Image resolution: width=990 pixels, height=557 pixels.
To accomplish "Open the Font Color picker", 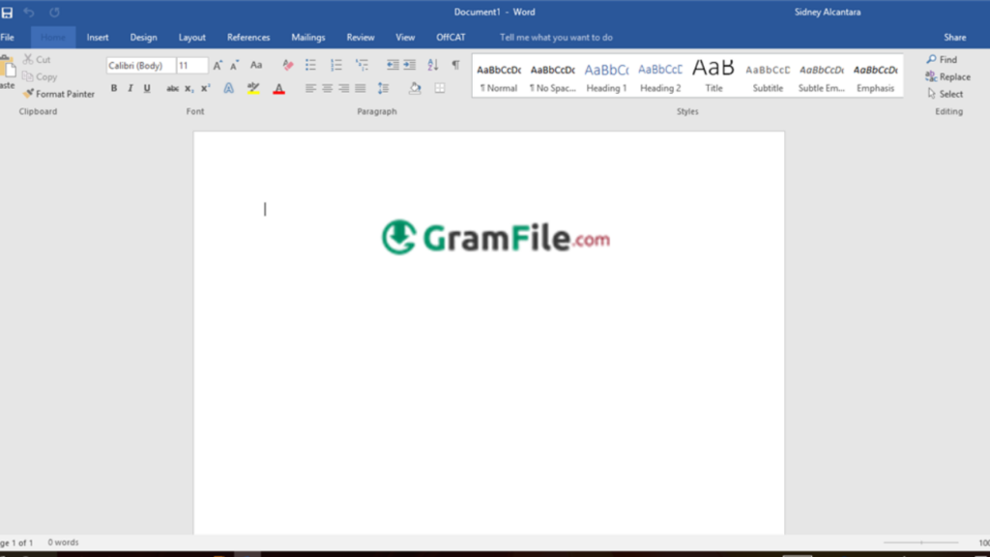I will 278,87.
